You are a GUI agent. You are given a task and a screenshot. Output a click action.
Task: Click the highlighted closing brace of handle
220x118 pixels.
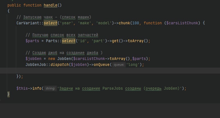(9, 94)
